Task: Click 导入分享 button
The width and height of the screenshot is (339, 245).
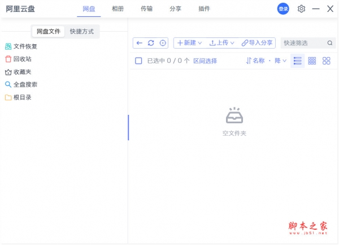Action: click(257, 43)
